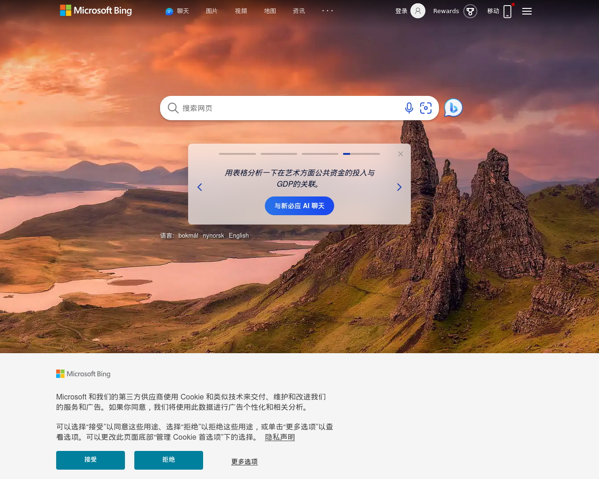
Task: Click the microphone voice search icon
Action: (x=409, y=108)
